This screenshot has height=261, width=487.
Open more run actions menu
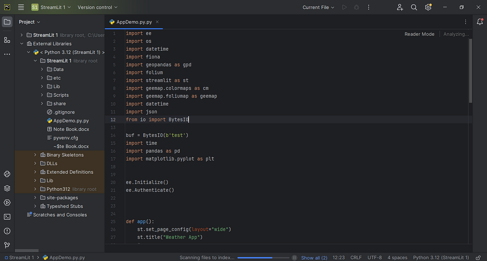tap(369, 7)
